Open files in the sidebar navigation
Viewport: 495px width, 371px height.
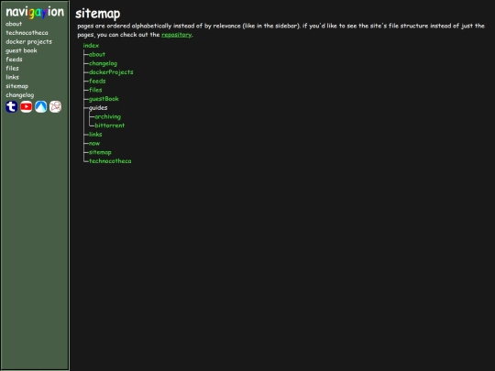12,68
